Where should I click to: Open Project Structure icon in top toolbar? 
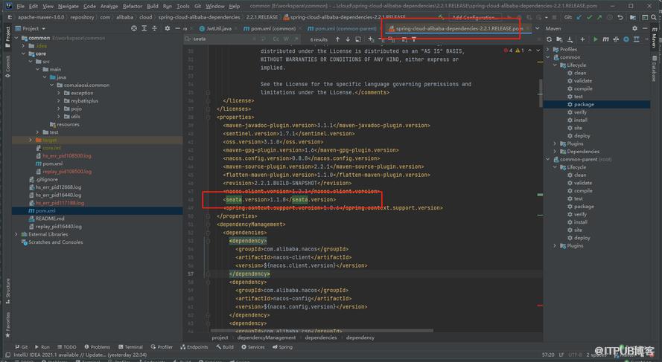[632, 17]
